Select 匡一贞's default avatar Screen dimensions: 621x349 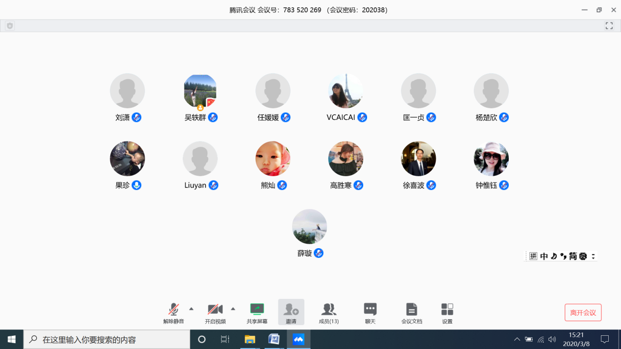419,91
